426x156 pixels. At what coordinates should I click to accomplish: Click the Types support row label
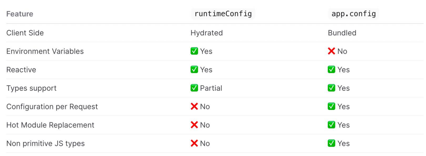tap(32, 88)
